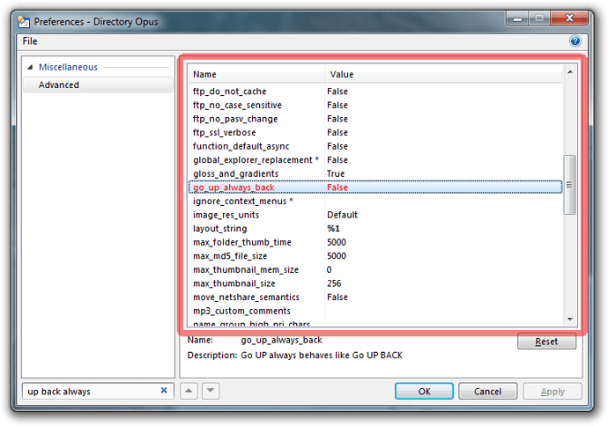
Task: Select the max_folder_thumb_time row
Action: click(375, 242)
